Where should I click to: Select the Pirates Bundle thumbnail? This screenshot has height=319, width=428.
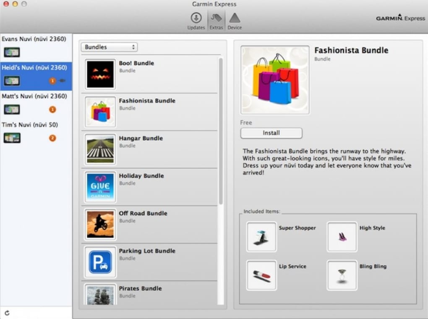pos(100,294)
